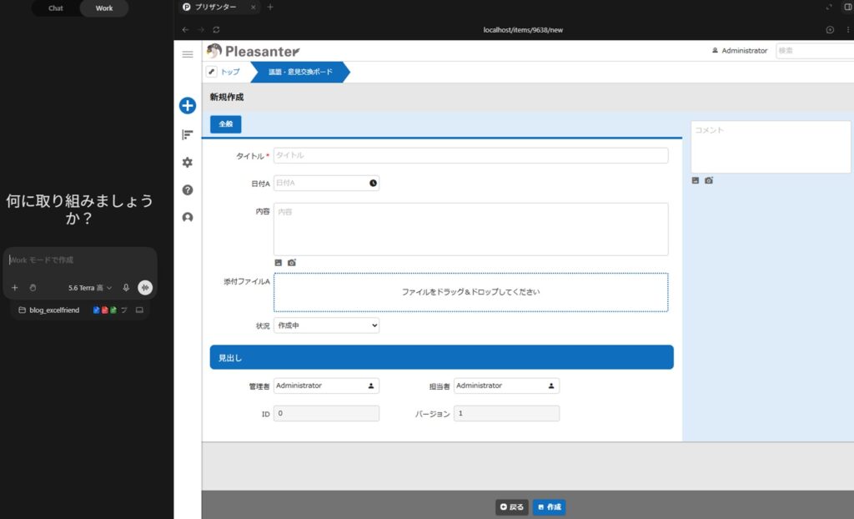Viewport: 854px width, 519px height.
Task: Open the hamburger menu in Pleasanter
Action: click(x=188, y=54)
